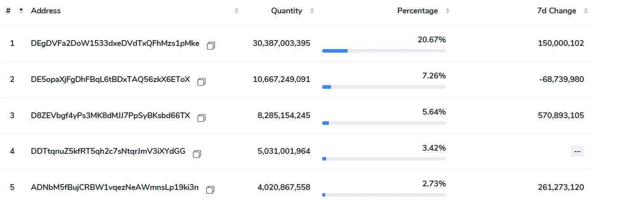Copy address DE5opaXjFgDhFBqL6tBDxTAQ56zkX6EToX
This screenshot has width=620, height=202.
(202, 82)
